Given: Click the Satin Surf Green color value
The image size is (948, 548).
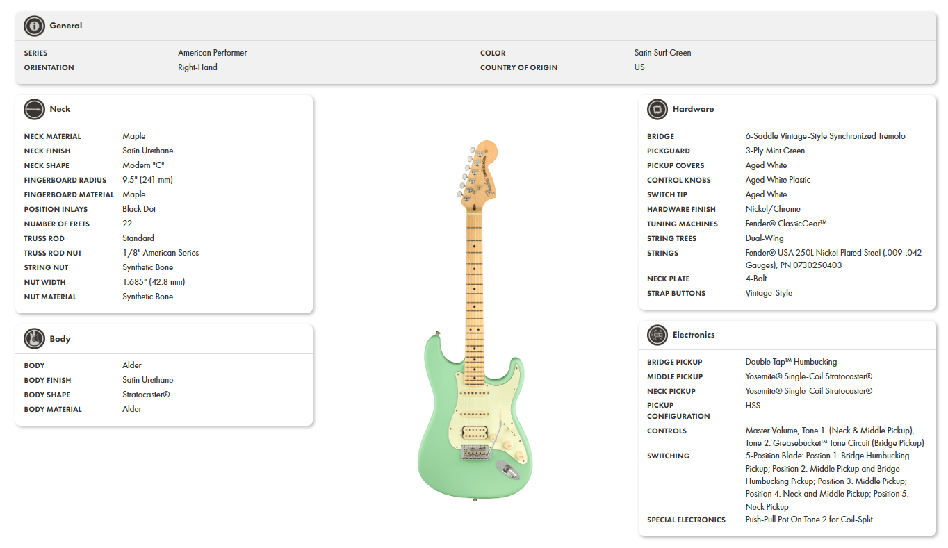Looking at the screenshot, I should pos(662,53).
